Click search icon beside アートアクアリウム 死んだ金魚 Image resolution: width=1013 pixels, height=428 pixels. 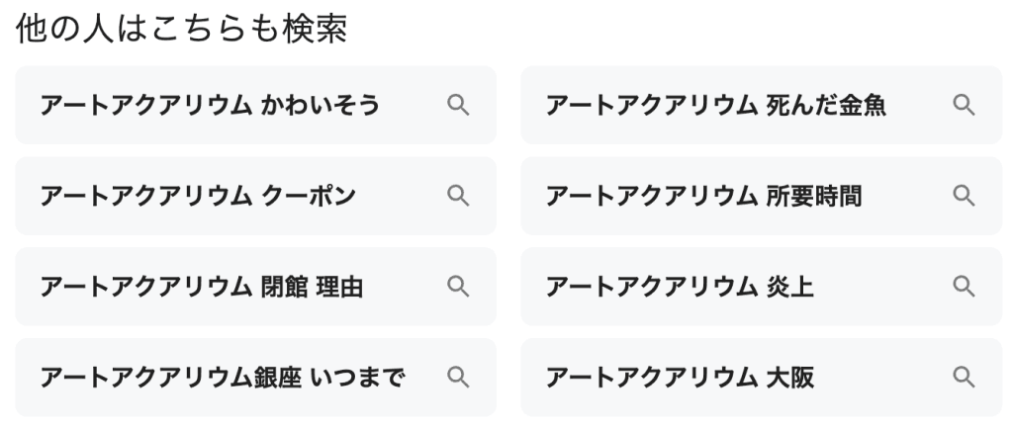coord(964,105)
